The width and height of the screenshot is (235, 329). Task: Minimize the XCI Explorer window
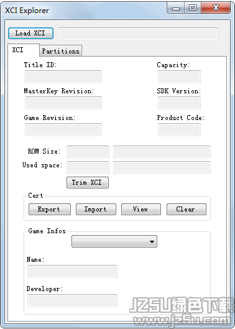coord(176,8)
